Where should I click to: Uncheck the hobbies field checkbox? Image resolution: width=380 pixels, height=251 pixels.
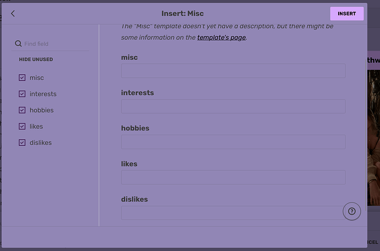tap(22, 110)
